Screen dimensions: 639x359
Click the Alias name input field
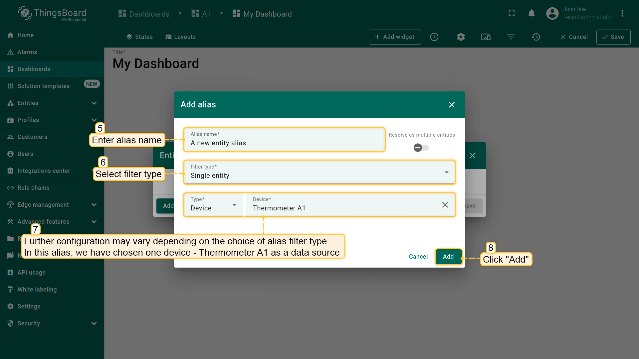[285, 143]
